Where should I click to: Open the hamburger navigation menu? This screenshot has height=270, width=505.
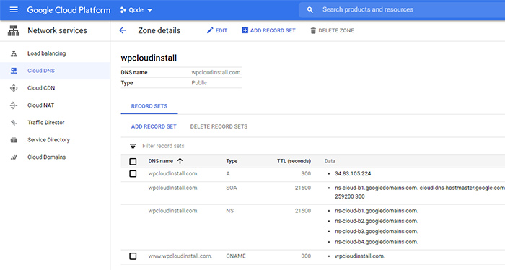pyautogui.click(x=14, y=9)
